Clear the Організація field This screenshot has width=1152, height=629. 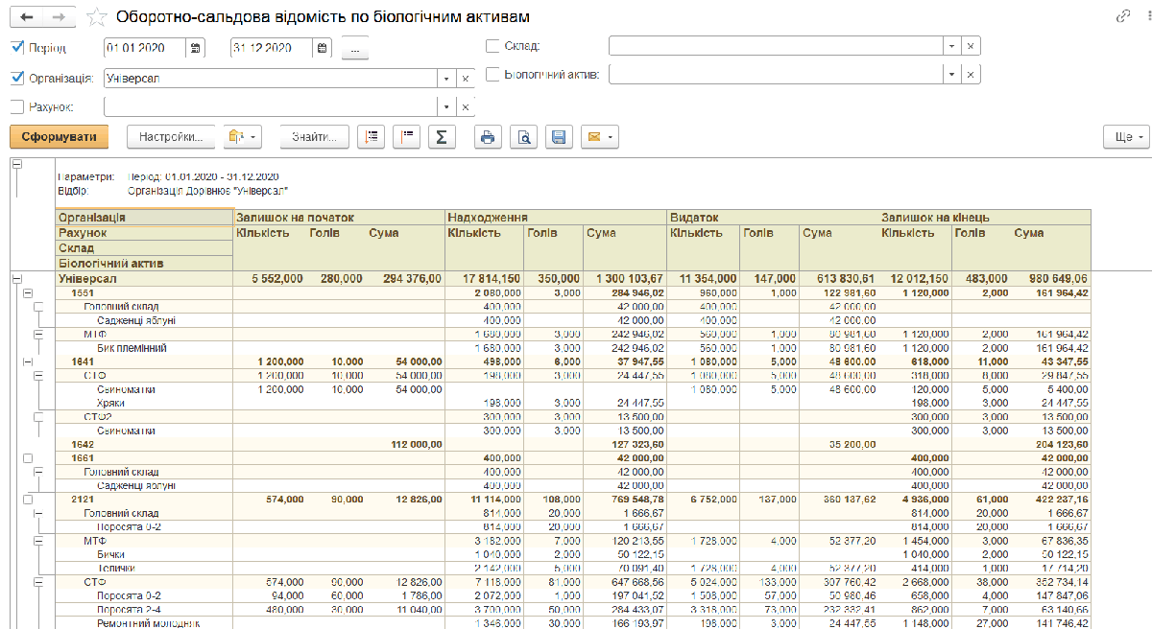point(466,79)
